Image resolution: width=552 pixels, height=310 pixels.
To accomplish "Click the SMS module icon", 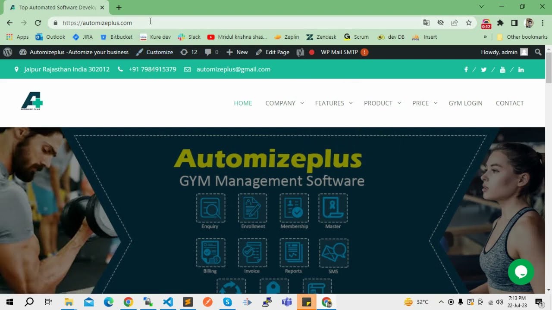I will tap(333, 253).
